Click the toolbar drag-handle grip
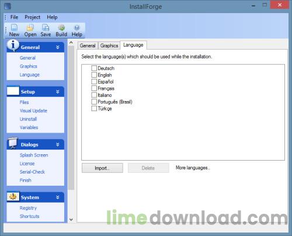292x236 pixels. point(6,30)
